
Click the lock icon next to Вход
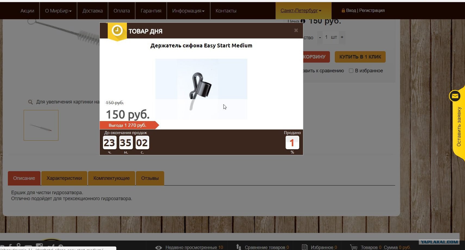click(x=343, y=10)
